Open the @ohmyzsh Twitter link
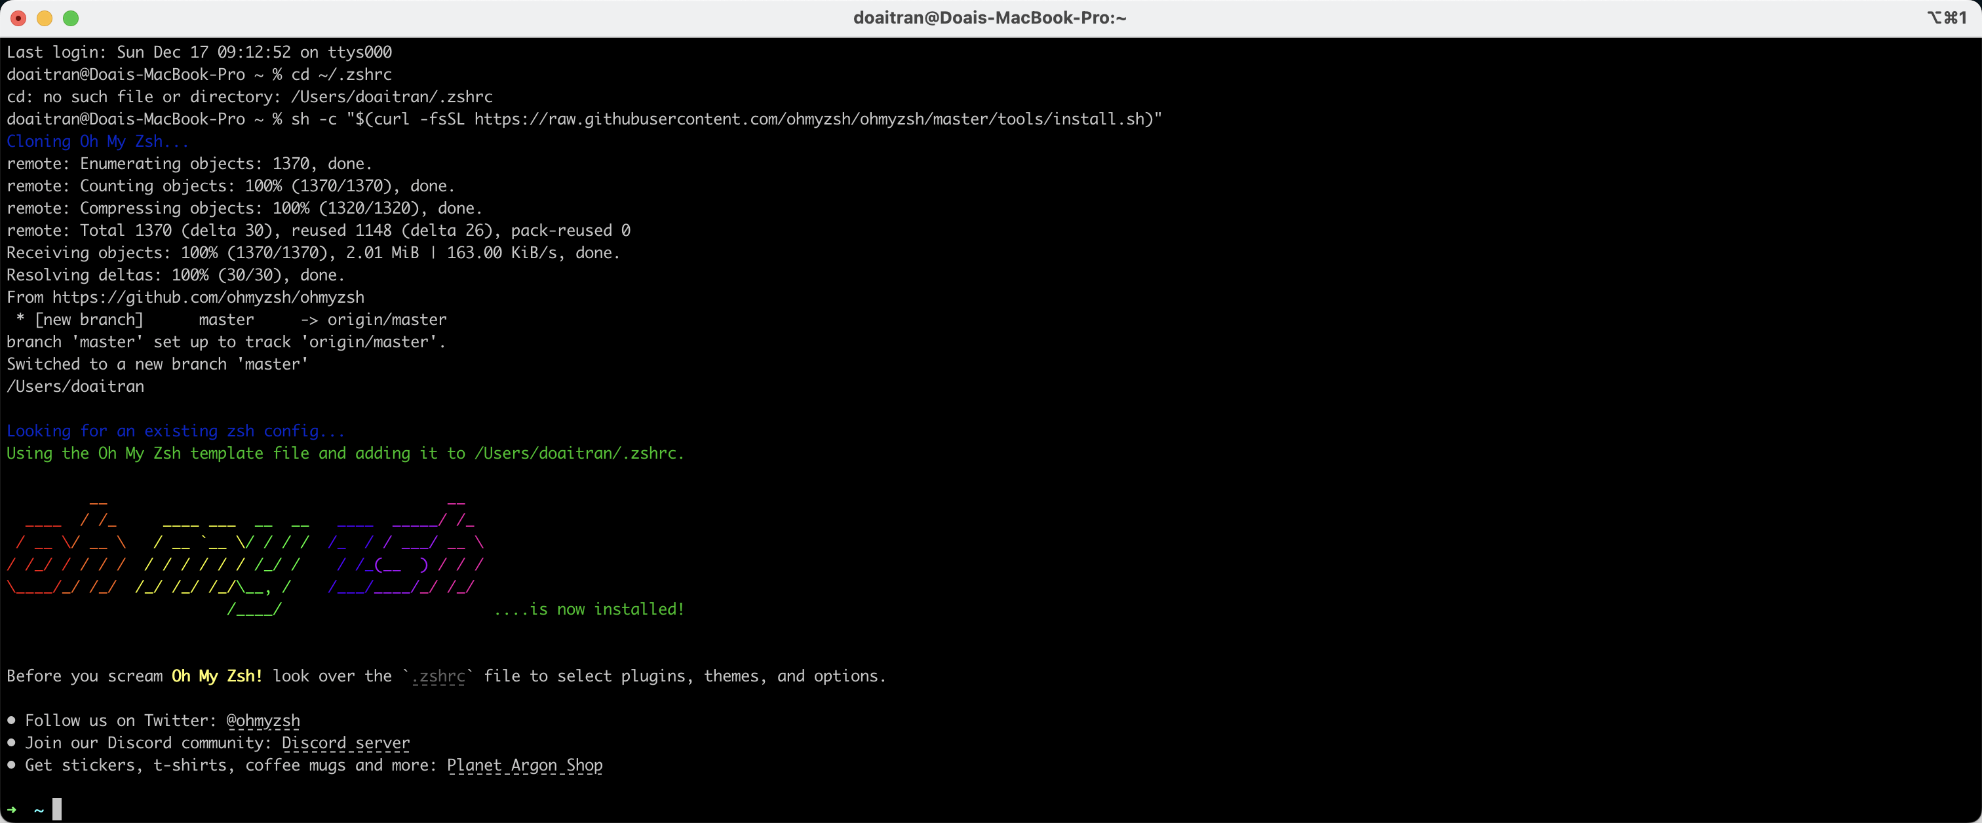Screen dimensions: 1982x823 pyautogui.click(x=263, y=721)
